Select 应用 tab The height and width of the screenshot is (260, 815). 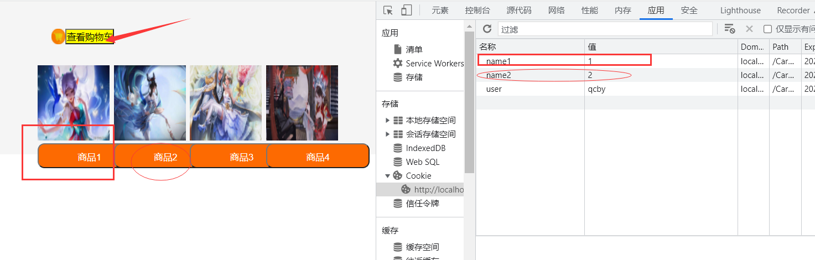(656, 10)
